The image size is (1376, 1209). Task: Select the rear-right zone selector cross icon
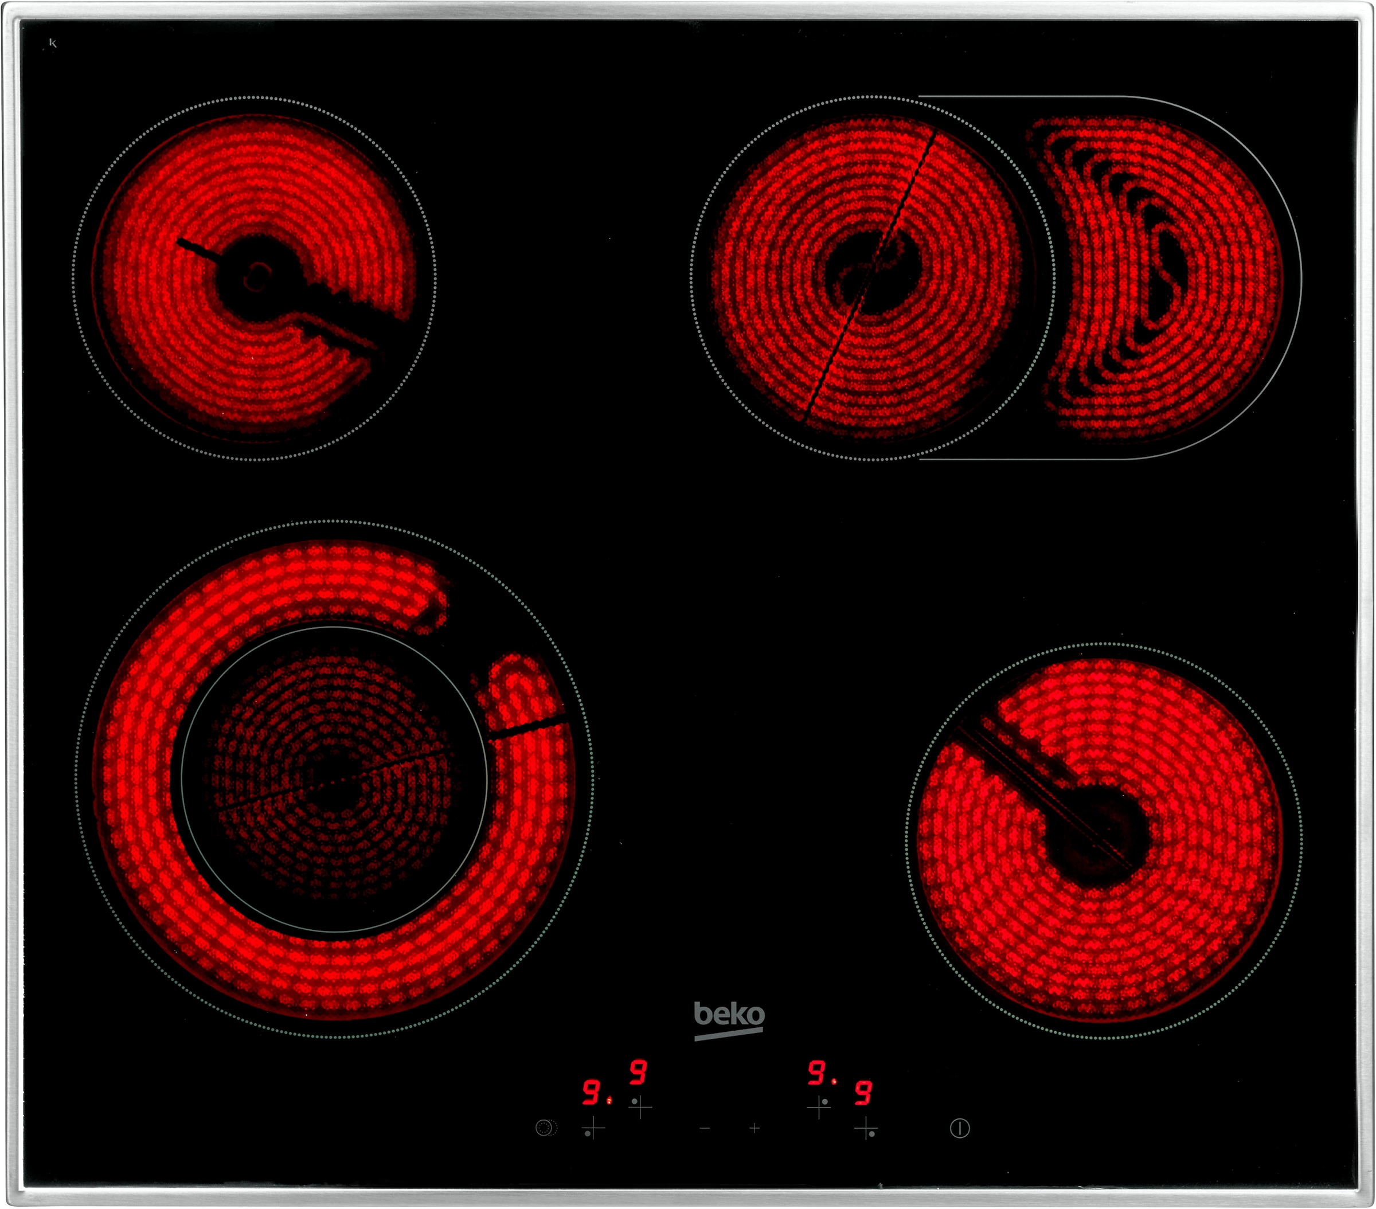coord(818,1108)
